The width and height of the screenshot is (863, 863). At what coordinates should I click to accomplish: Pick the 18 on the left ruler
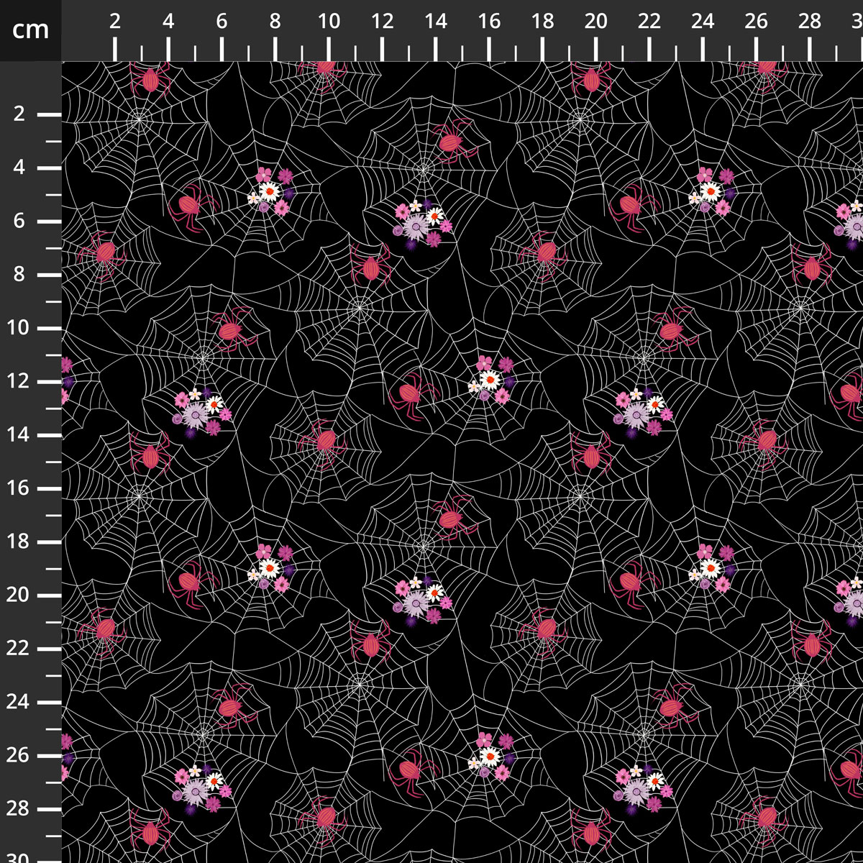(19, 542)
